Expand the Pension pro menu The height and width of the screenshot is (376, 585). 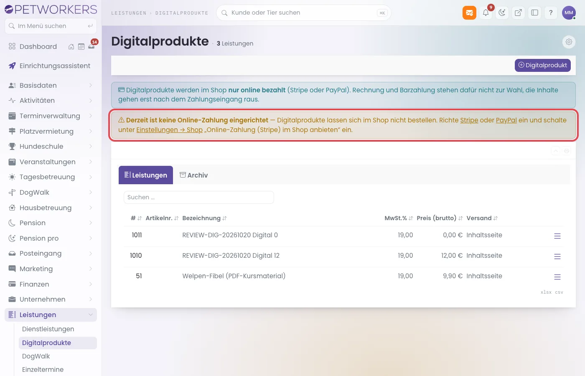51,238
